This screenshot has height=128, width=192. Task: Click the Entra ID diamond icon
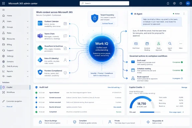coord(40,60)
